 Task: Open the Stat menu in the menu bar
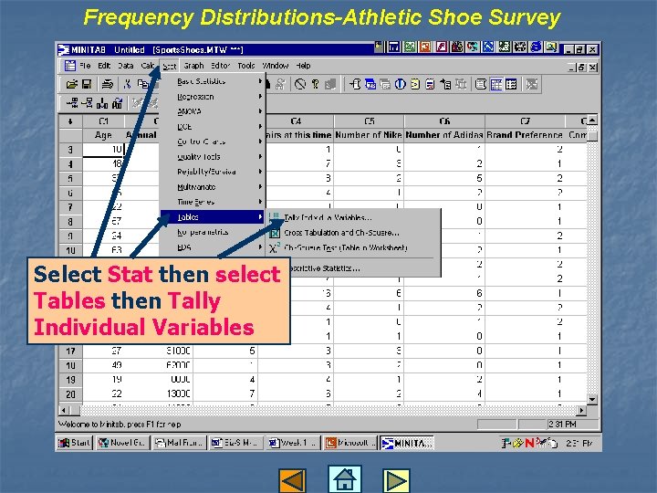click(x=170, y=66)
